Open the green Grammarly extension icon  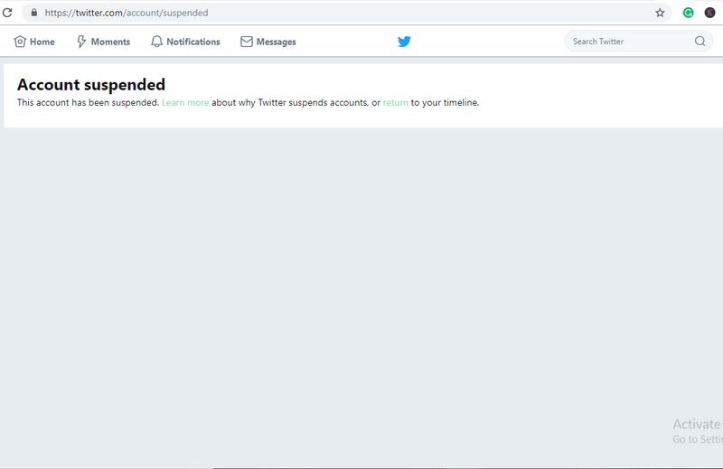tap(689, 14)
